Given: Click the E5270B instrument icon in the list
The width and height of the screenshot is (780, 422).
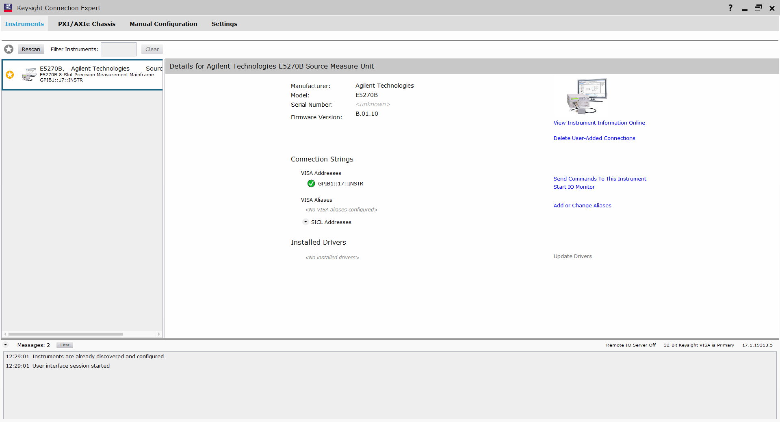Looking at the screenshot, I should coord(29,75).
